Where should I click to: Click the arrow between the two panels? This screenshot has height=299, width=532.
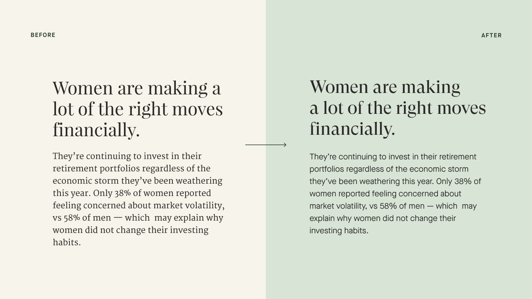point(266,144)
